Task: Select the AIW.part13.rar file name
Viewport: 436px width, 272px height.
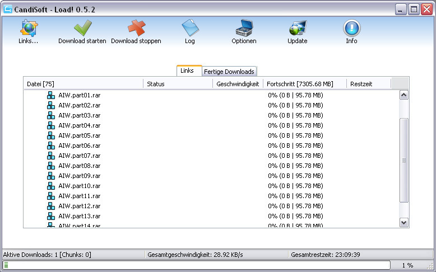Action: [x=79, y=216]
